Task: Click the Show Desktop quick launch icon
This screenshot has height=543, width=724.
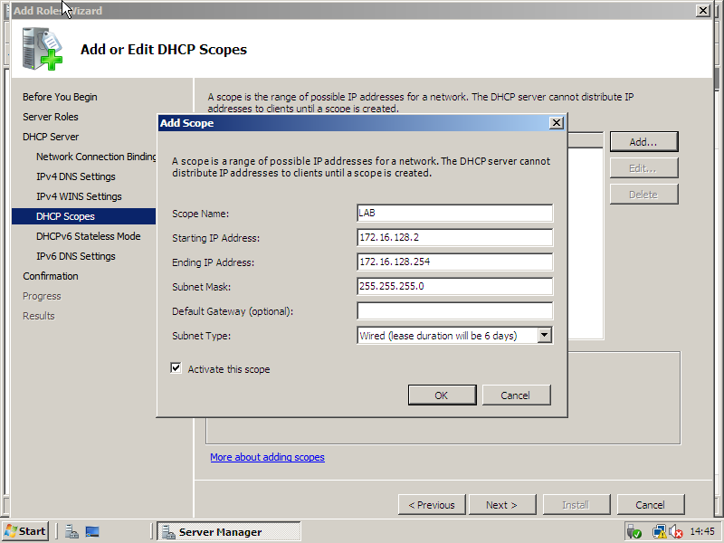Action: [91, 531]
